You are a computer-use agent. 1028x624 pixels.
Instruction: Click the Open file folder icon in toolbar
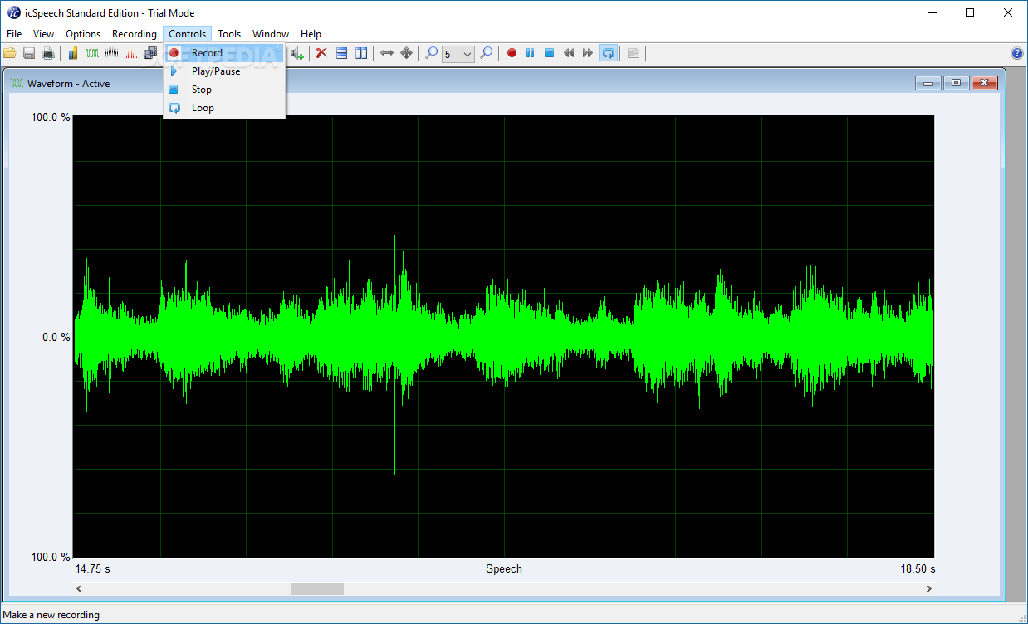10,53
